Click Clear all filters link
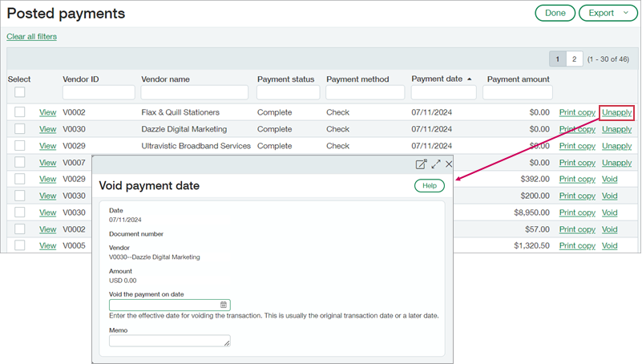The height and width of the screenshot is (364, 642). coord(32,36)
